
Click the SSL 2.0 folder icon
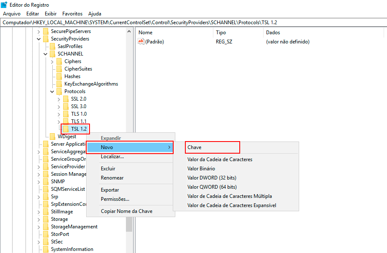click(x=66, y=99)
